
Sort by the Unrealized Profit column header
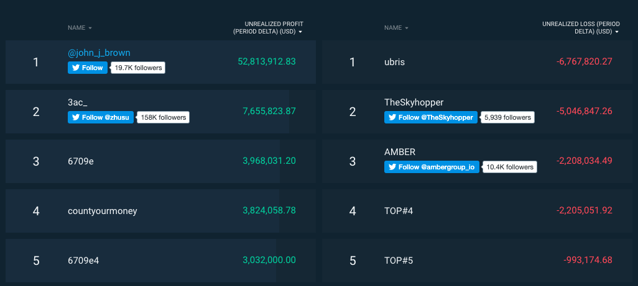pos(267,28)
